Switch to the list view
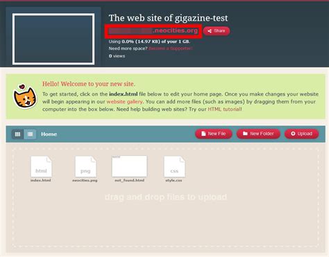This screenshot has width=329, height=257. pyautogui.click(x=30, y=134)
